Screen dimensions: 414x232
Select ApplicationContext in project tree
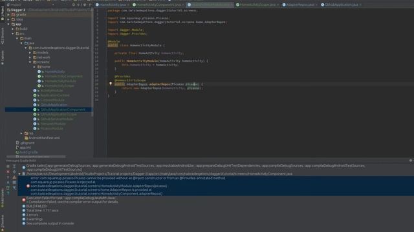coord(55,95)
